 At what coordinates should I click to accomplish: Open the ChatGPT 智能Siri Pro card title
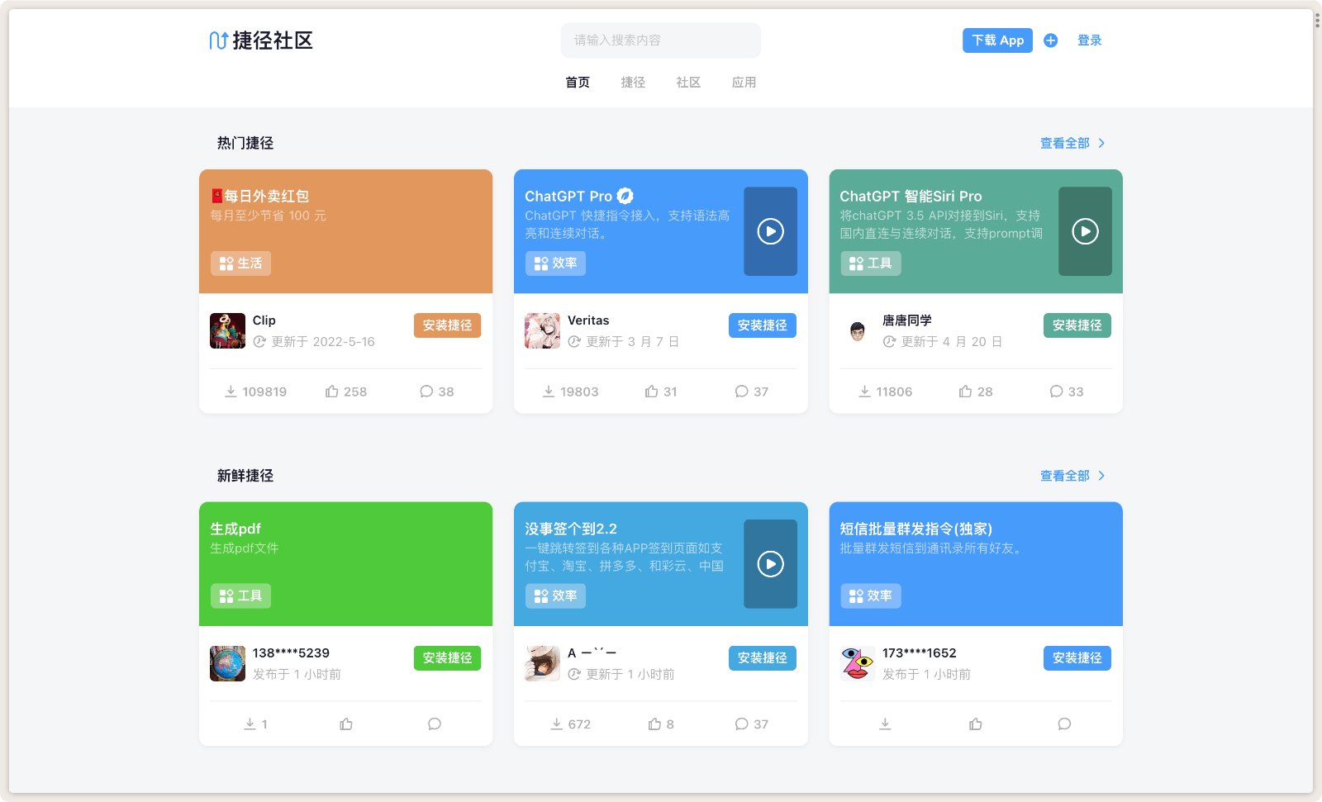point(911,196)
